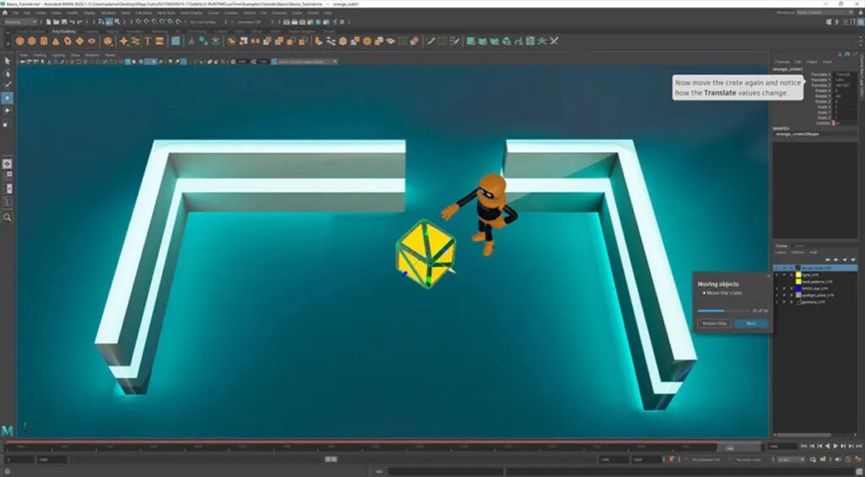Toggle V visibility on the blue-swatch layer

[777, 289]
